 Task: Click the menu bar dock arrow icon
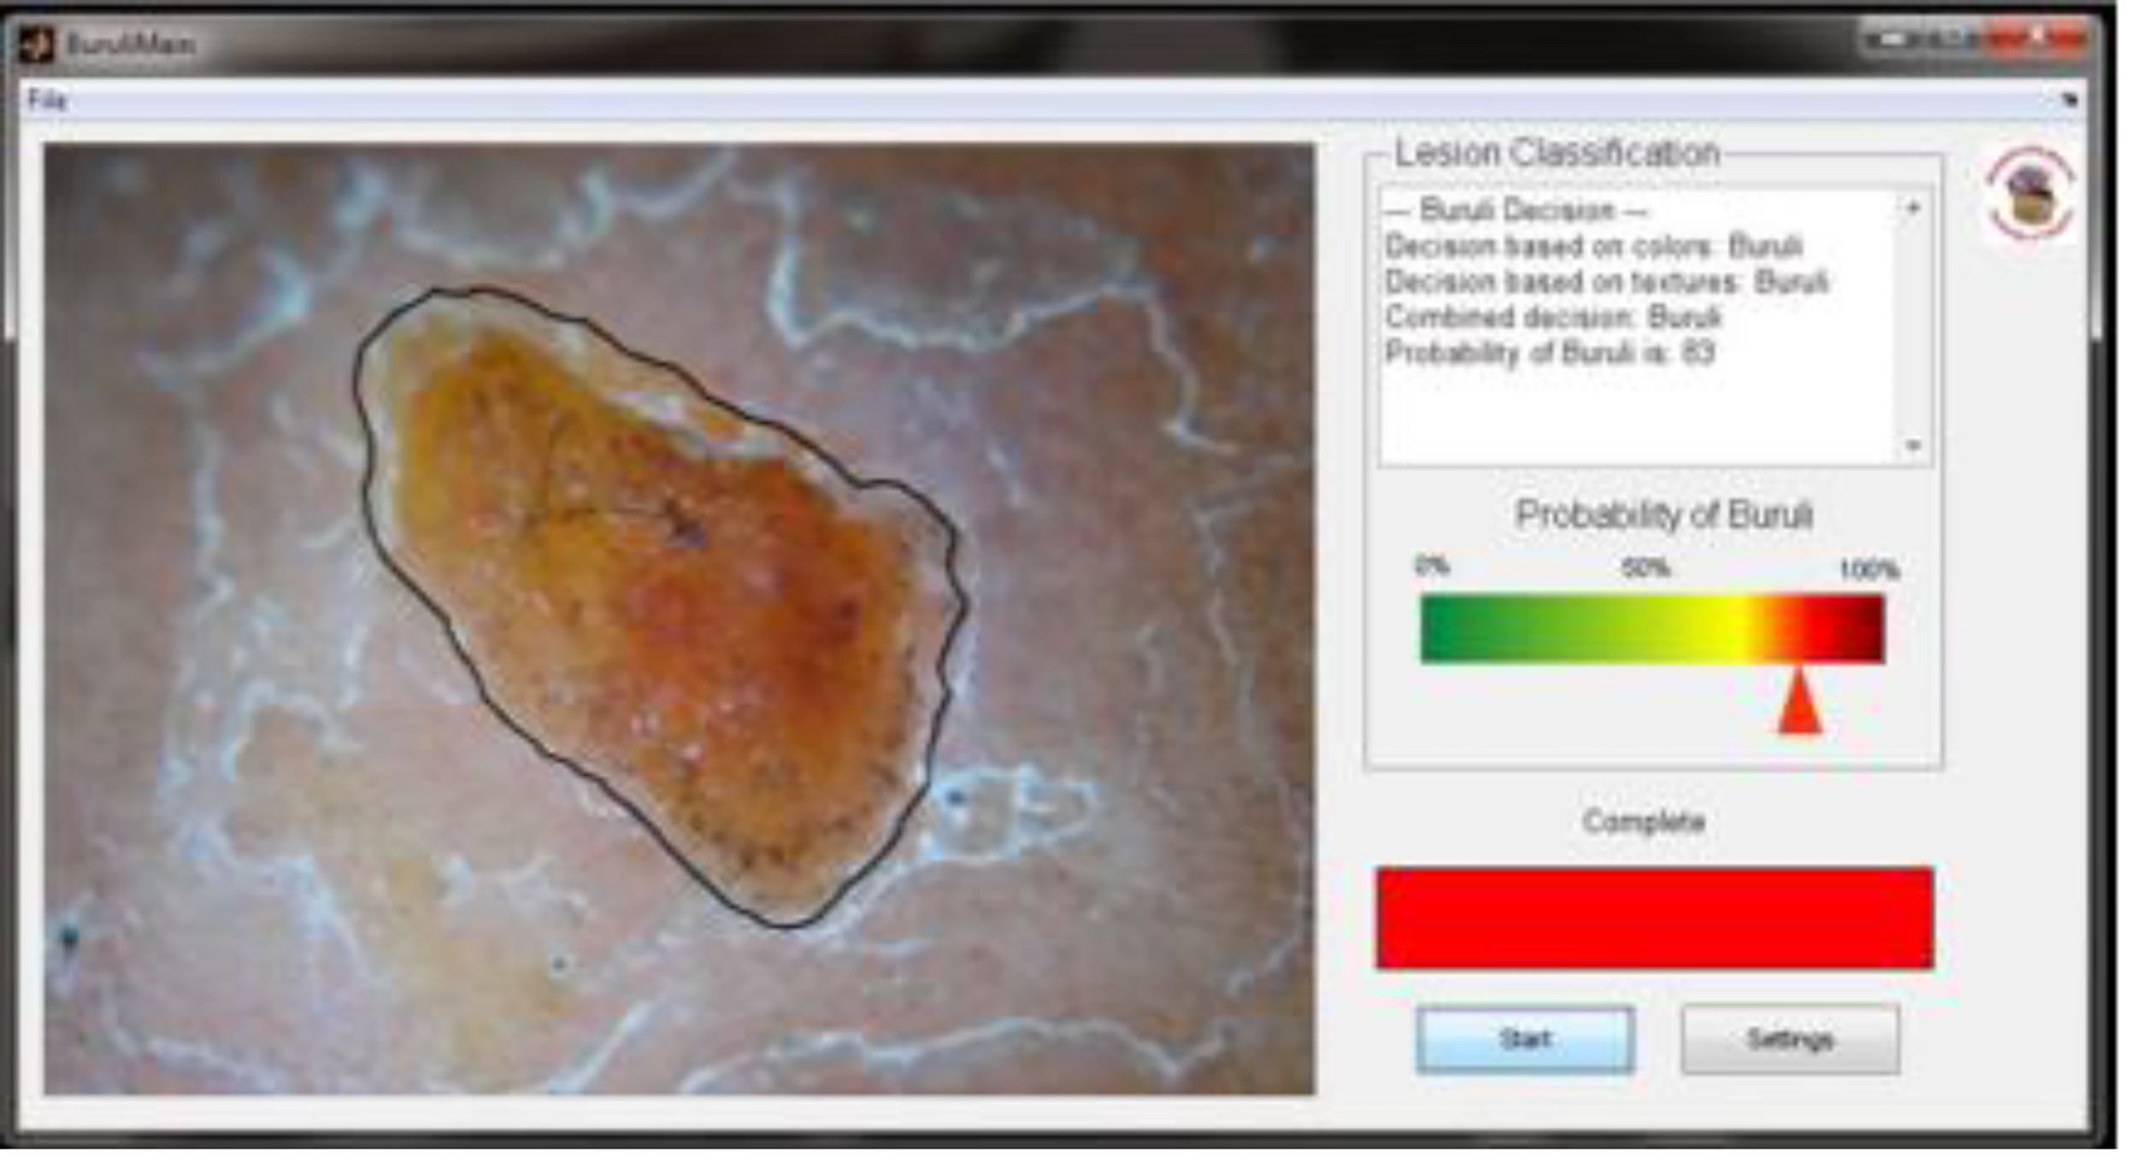[x=2069, y=100]
